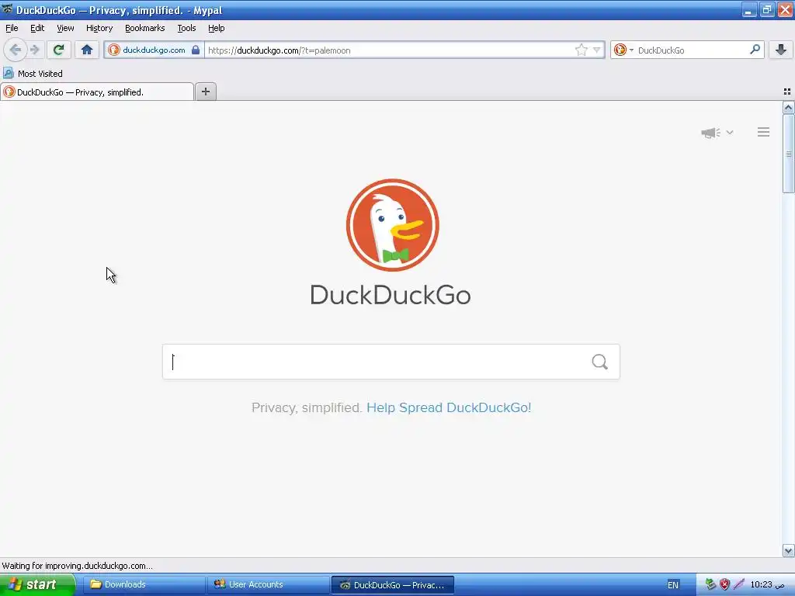Click the status bar text Waiting for improving.duckduckgo.com
This screenshot has height=596, width=795.
(77, 566)
